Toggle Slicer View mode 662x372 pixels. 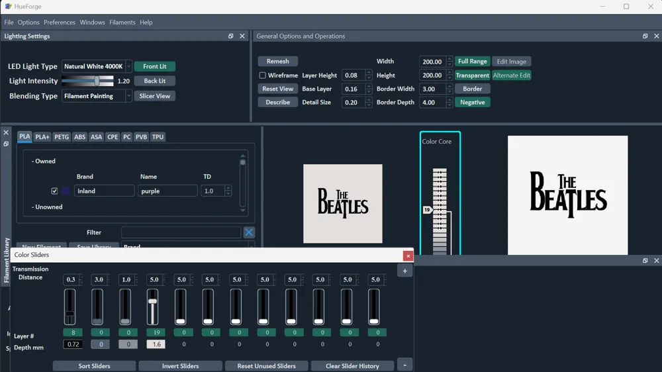pos(154,96)
